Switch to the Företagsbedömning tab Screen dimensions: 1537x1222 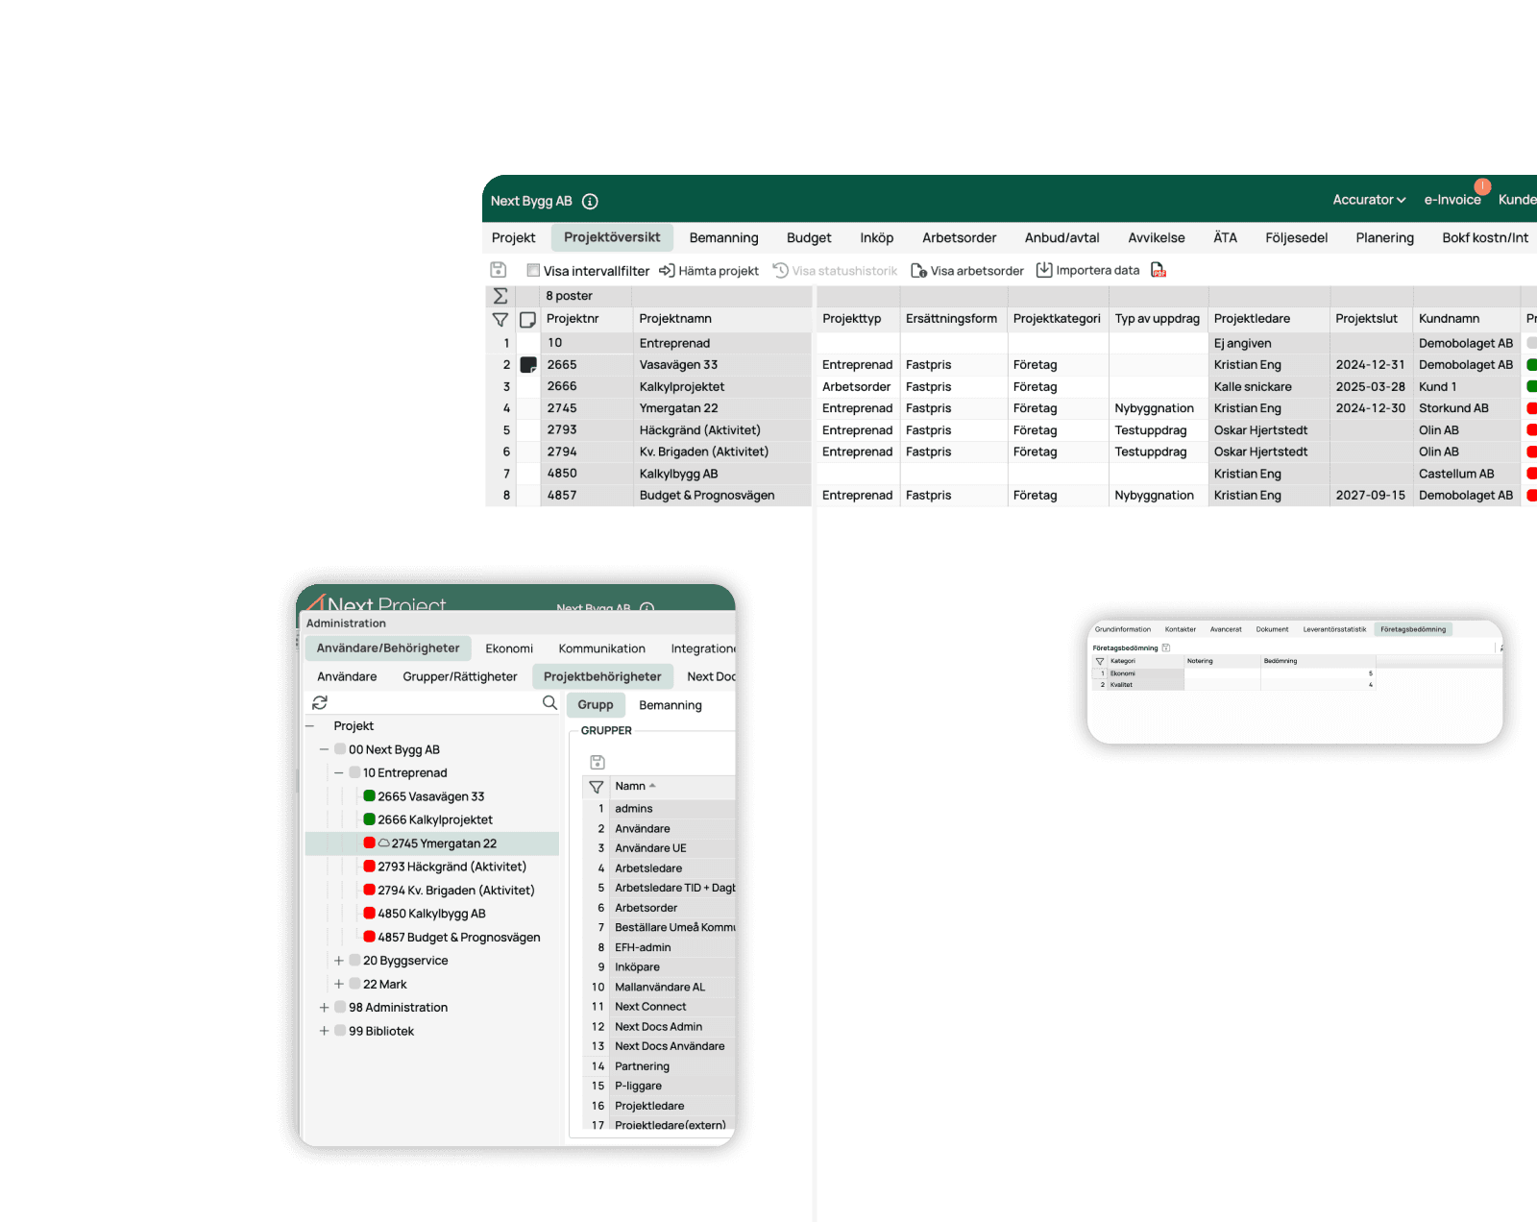1413,629
